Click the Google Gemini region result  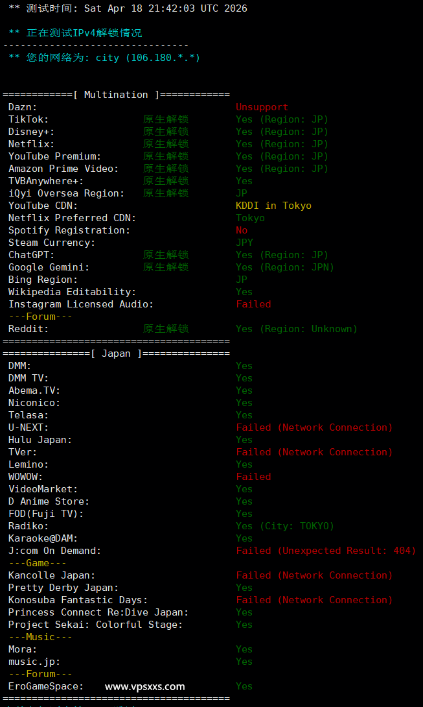tap(284, 267)
